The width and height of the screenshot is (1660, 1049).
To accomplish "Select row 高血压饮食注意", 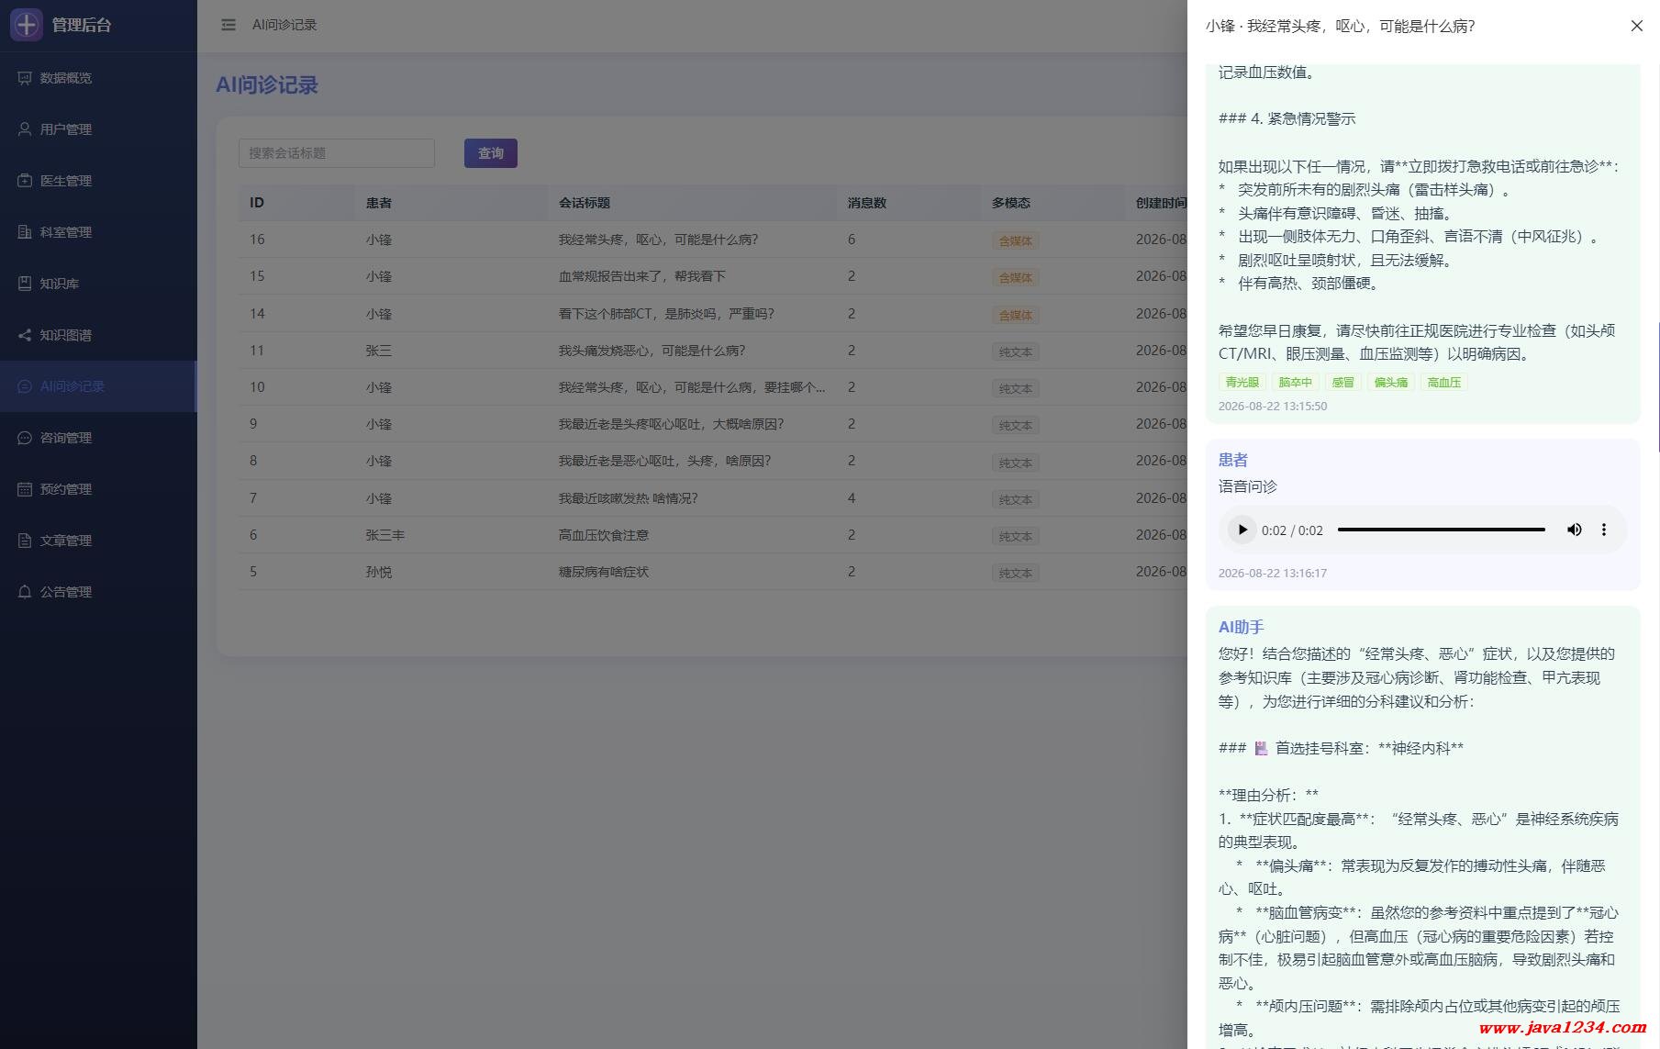I will [713, 535].
